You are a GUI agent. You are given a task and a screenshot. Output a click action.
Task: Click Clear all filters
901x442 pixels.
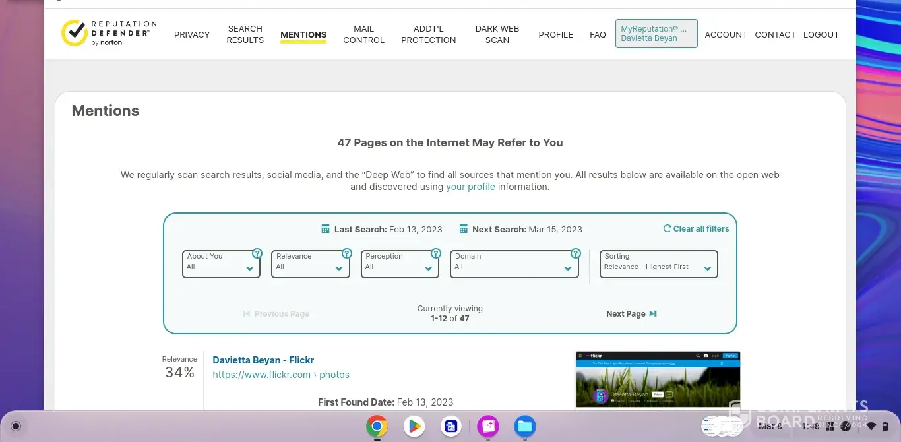click(x=697, y=229)
